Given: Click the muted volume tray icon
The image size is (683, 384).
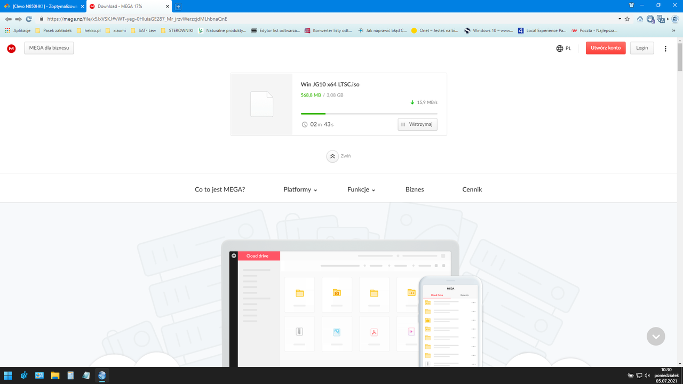Looking at the screenshot, I should 647,375.
